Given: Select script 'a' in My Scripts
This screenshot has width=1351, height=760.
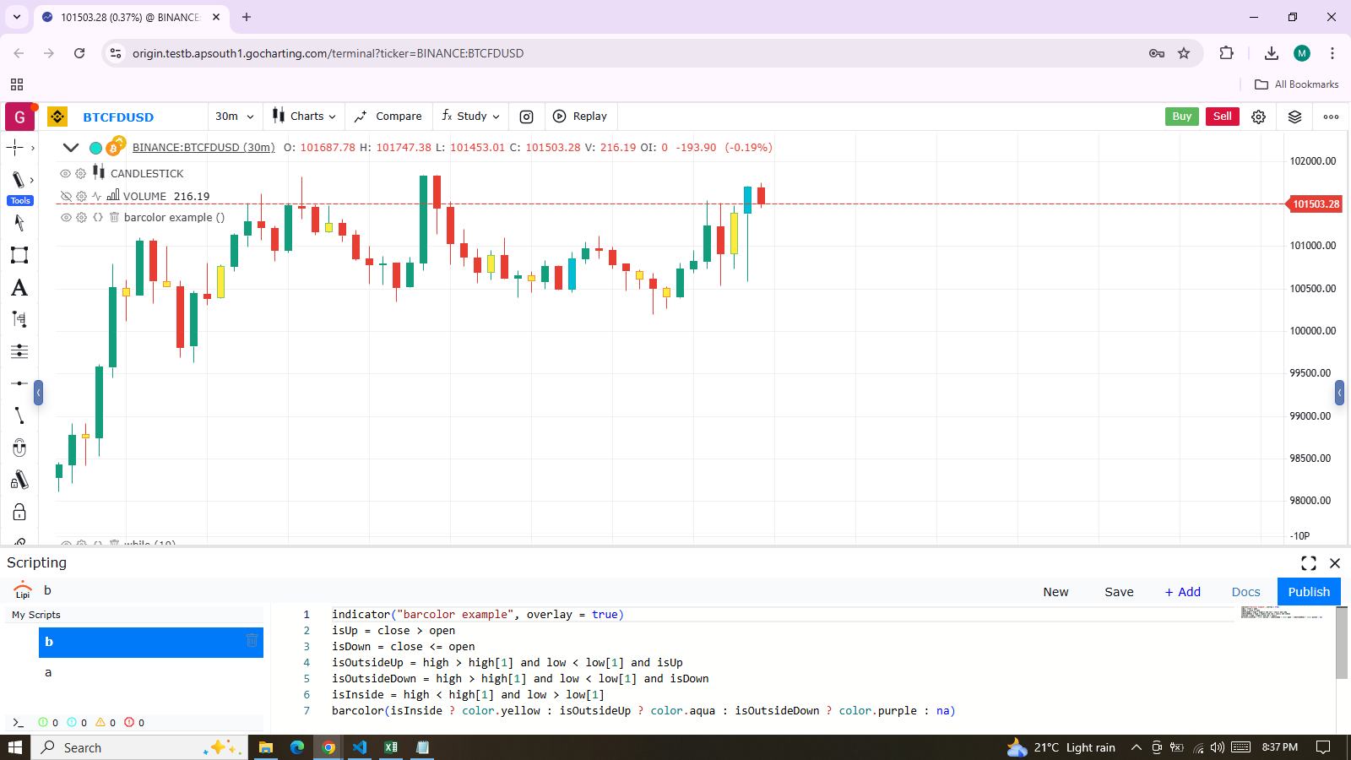Looking at the screenshot, I should click(48, 673).
